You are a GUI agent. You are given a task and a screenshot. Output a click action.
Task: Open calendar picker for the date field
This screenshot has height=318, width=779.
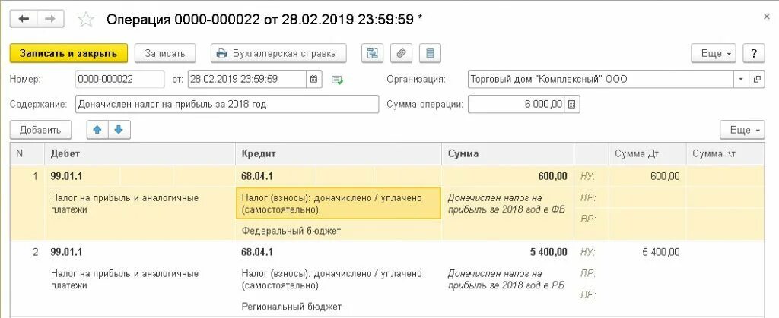pos(314,79)
